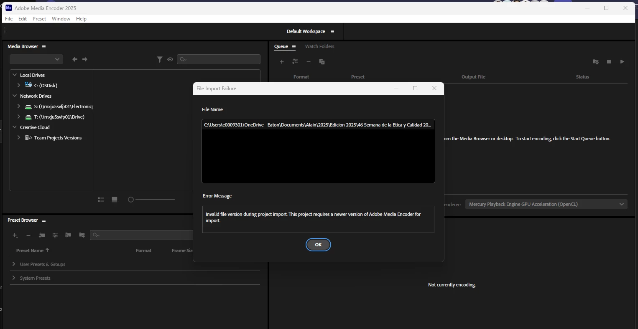Expand Team Projects Versions
The width and height of the screenshot is (638, 329).
[x=18, y=137]
